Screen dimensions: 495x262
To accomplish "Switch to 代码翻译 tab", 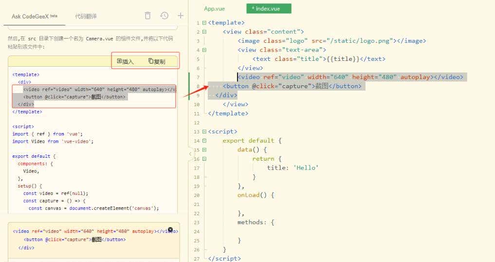I will [86, 16].
